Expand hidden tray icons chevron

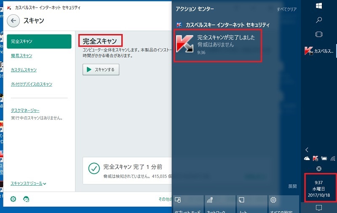307,150
